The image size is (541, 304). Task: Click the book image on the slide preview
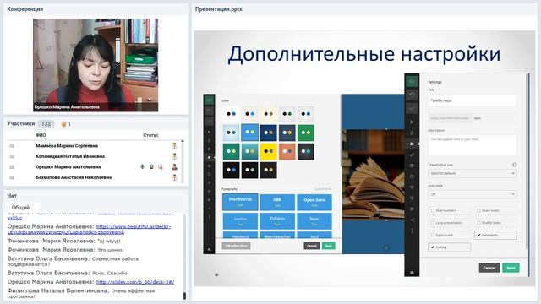pos(374,174)
